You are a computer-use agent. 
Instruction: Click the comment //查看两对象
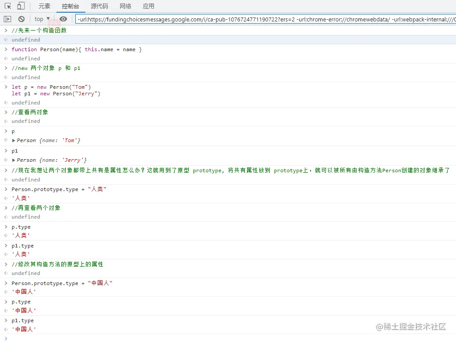pos(30,112)
